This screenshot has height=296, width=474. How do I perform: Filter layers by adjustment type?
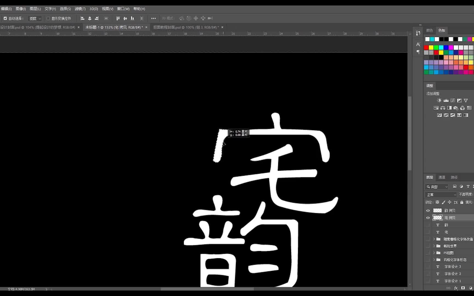pos(461,186)
